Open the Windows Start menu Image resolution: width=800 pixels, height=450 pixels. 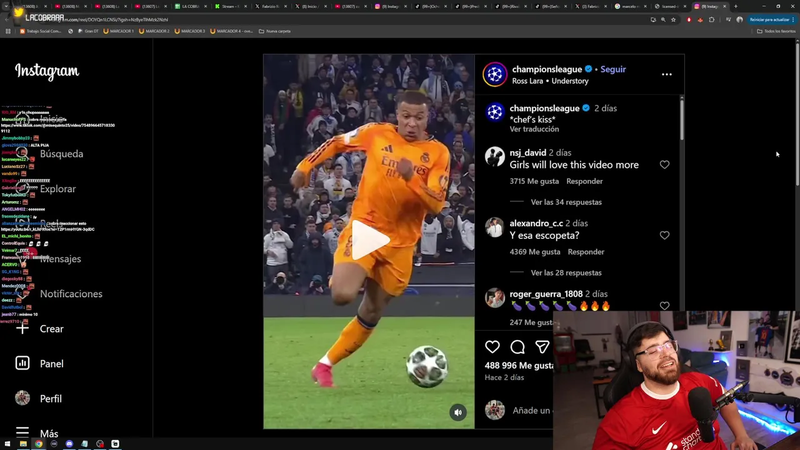(x=7, y=444)
